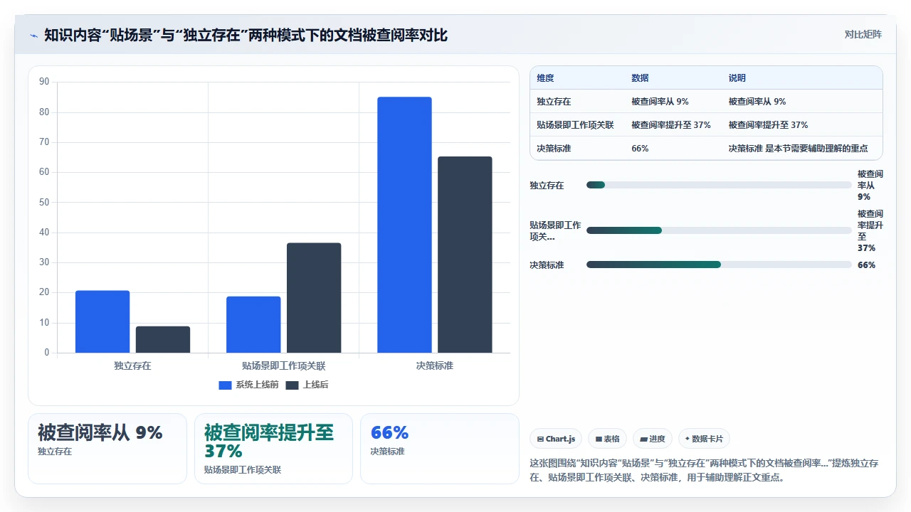Open the 被查阅率从 9% data card
Image resolution: width=911 pixels, height=512 pixels.
point(107,449)
